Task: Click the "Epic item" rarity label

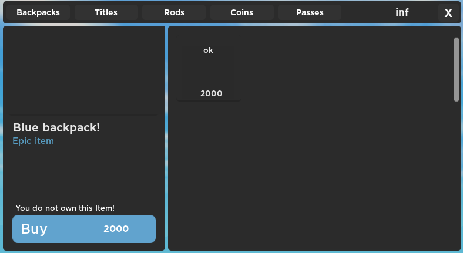Action: click(33, 141)
